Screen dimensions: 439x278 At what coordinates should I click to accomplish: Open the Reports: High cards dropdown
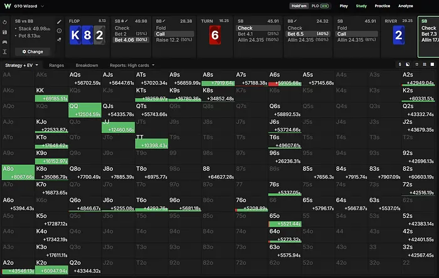pos(132,65)
